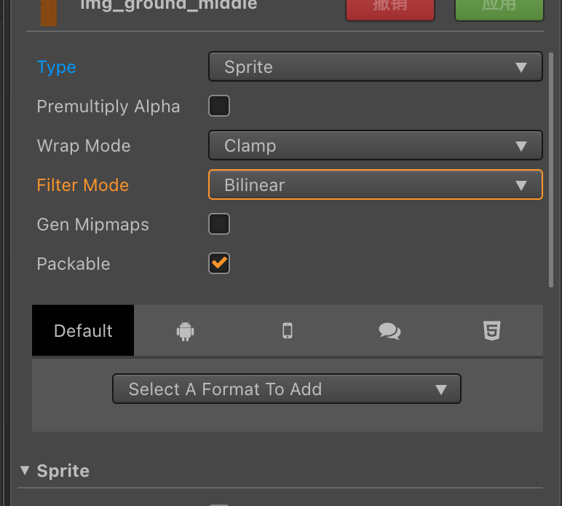The width and height of the screenshot is (562, 506).
Task: Click the green apply button
Action: (x=499, y=7)
